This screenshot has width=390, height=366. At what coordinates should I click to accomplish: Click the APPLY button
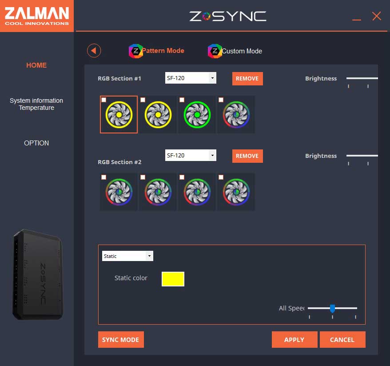pos(294,340)
